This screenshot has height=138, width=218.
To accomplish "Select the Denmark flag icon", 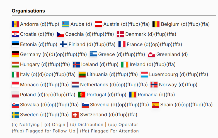I will 120,34.
